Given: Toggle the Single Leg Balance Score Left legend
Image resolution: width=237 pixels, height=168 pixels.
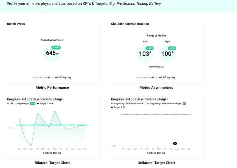Looking at the screenshot, I should (x=128, y=104).
